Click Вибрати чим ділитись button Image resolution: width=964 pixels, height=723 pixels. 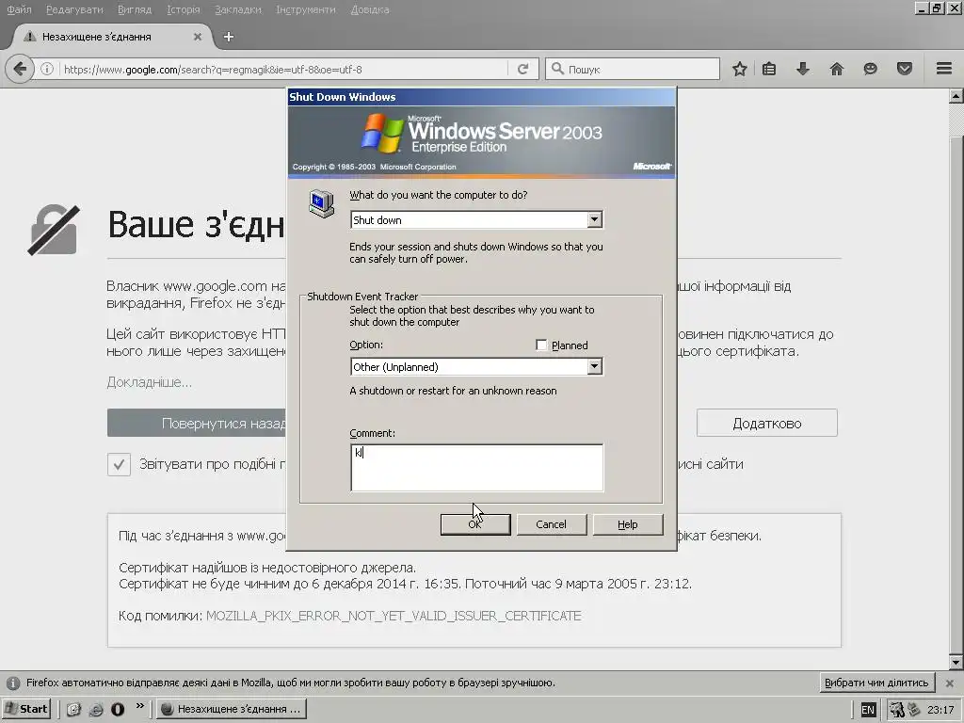click(x=876, y=683)
